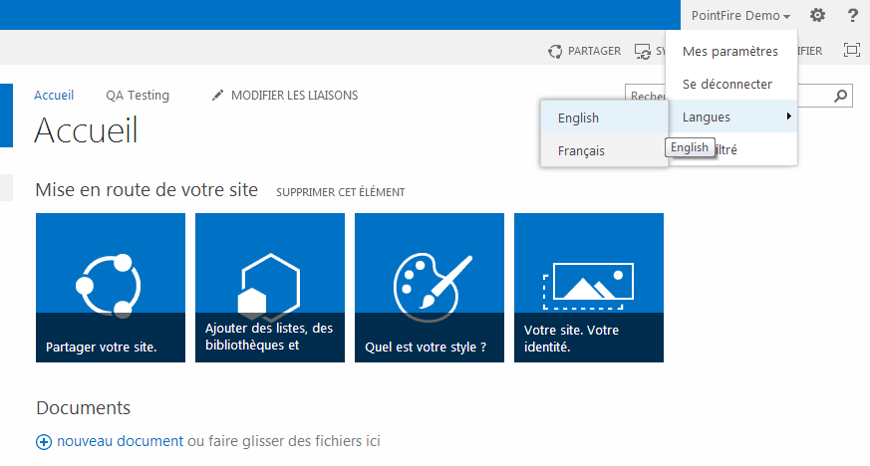The height and width of the screenshot is (466, 870).
Task: Select English from the language submenu
Action: (x=579, y=118)
